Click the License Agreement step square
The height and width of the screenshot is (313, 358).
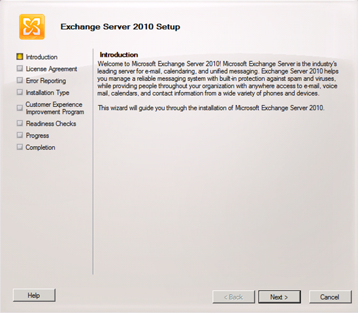tap(20, 68)
